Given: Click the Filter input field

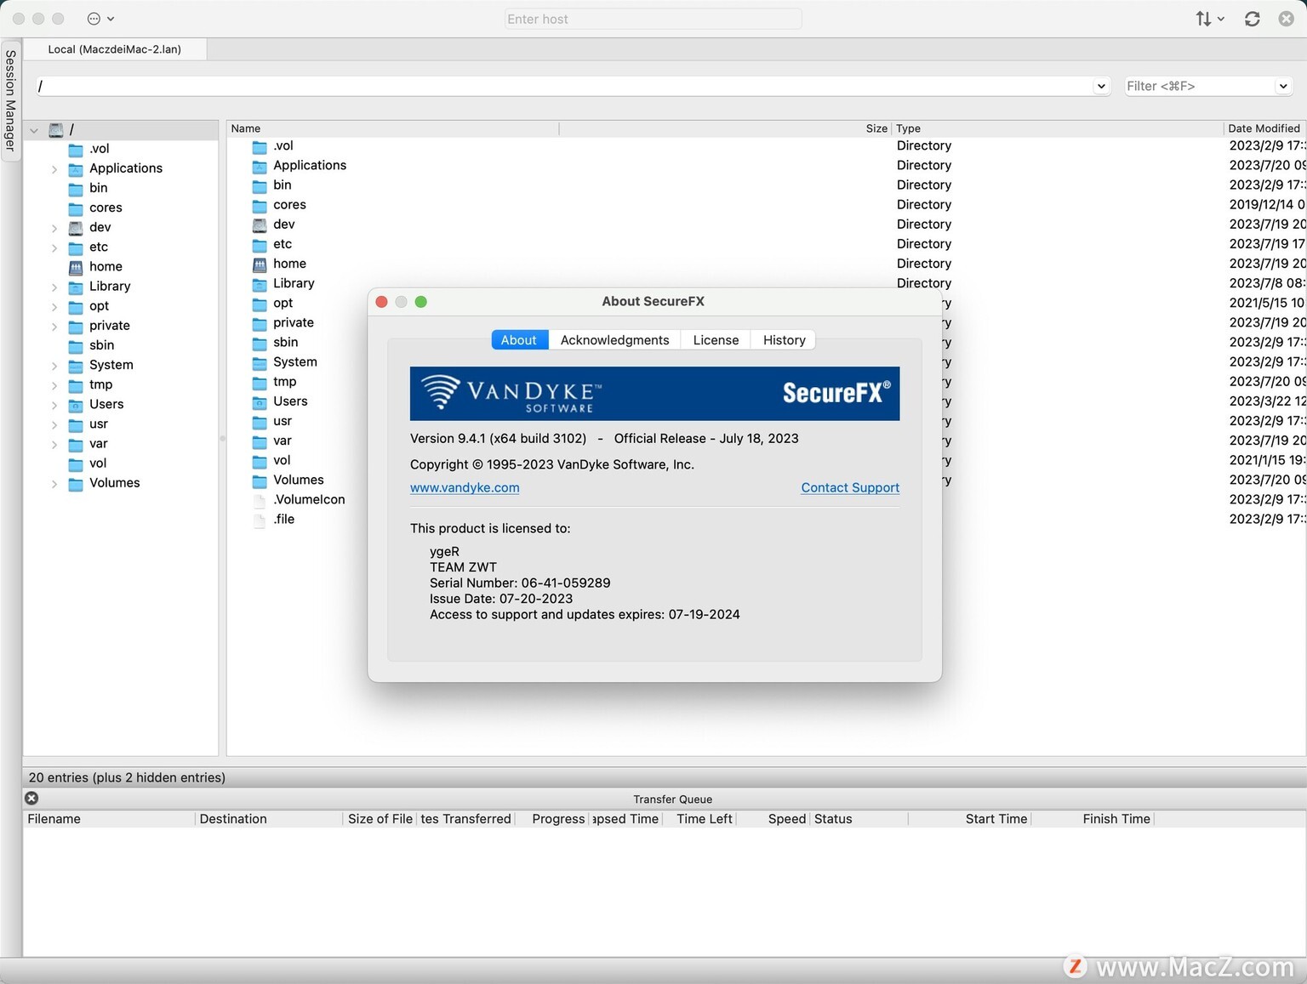Looking at the screenshot, I should (x=1199, y=86).
